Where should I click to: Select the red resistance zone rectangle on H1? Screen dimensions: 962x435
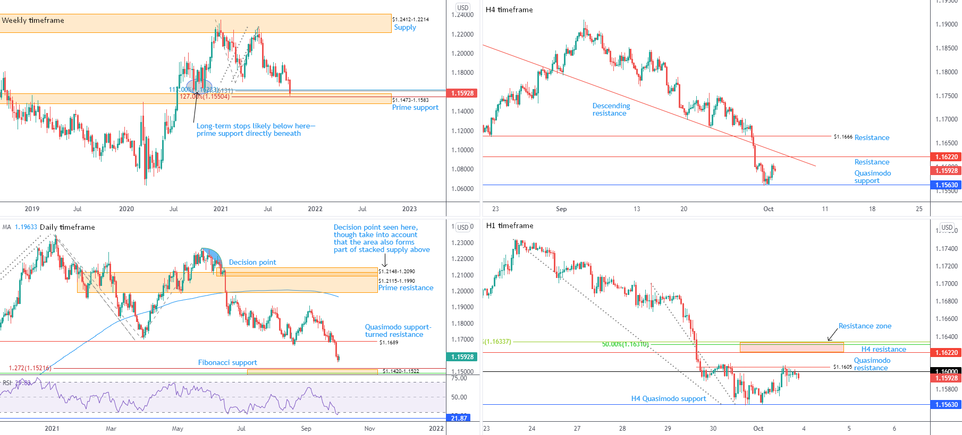791,347
